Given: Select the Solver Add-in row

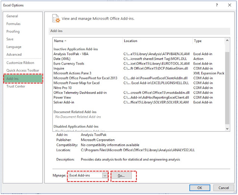Looking at the screenshot, I should coord(139,103).
